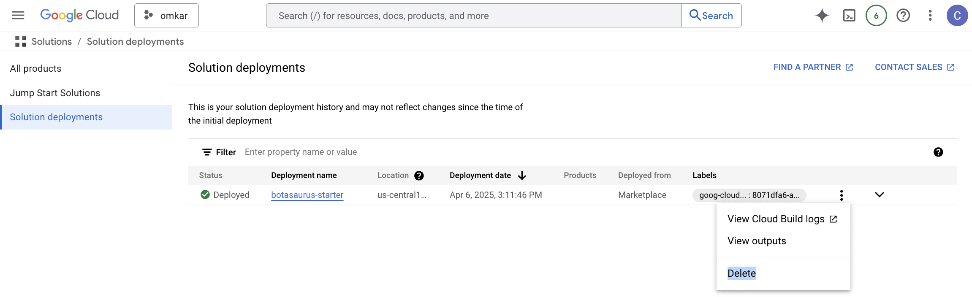Click the Find a Partner link
This screenshot has height=297, width=972.
(813, 67)
